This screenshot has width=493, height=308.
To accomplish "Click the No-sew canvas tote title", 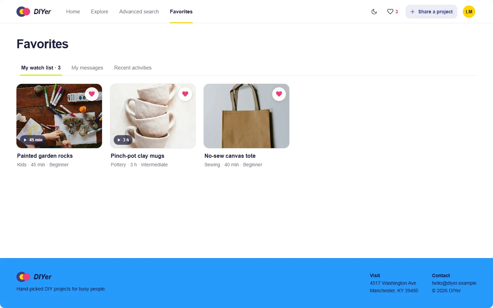I will (230, 156).
